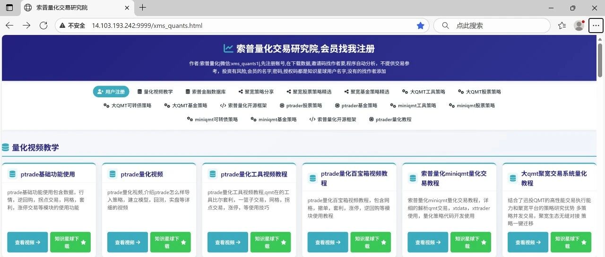Click the 用户注册 button
Viewport: 605px width, 257px height.
[111, 92]
